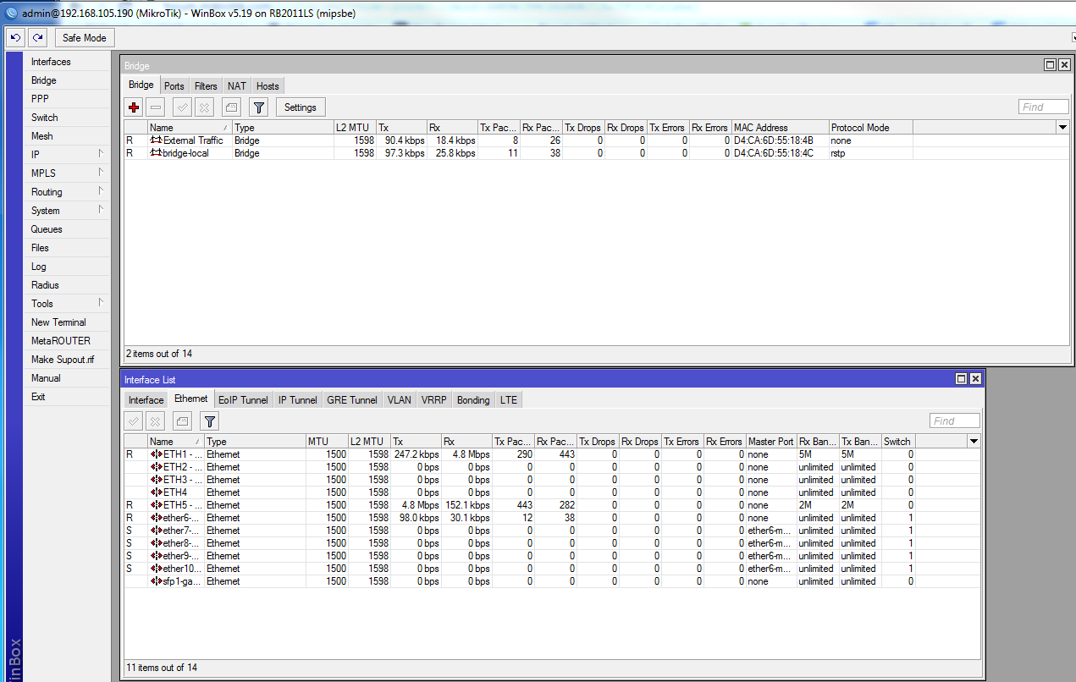Click the disable X icon in Bridge window
The width and height of the screenshot is (1076, 682).
204,107
